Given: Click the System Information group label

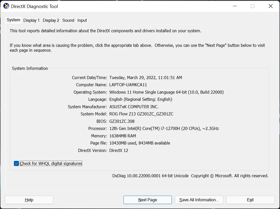Looking at the screenshot, I should [30, 68].
